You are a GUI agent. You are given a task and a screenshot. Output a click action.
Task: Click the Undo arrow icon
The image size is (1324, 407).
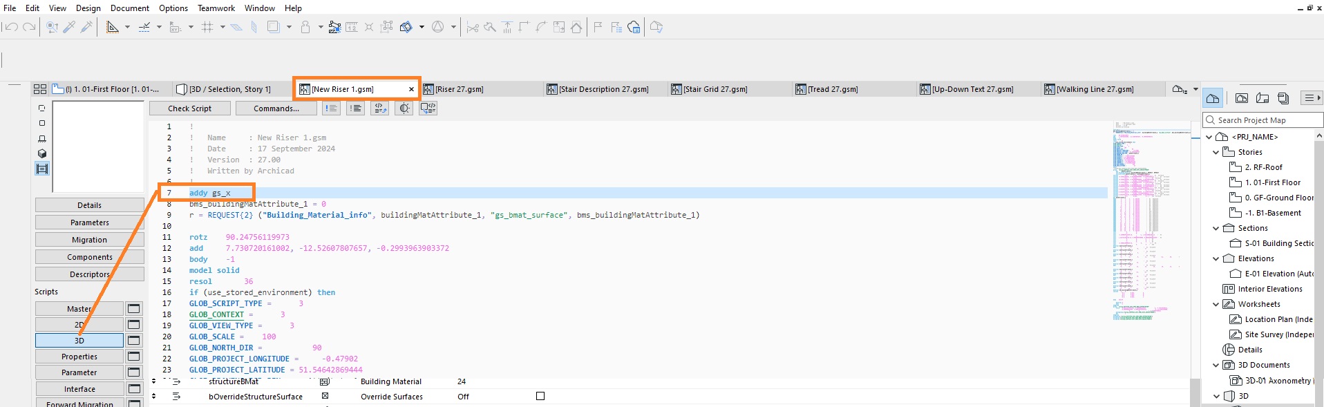(11, 27)
